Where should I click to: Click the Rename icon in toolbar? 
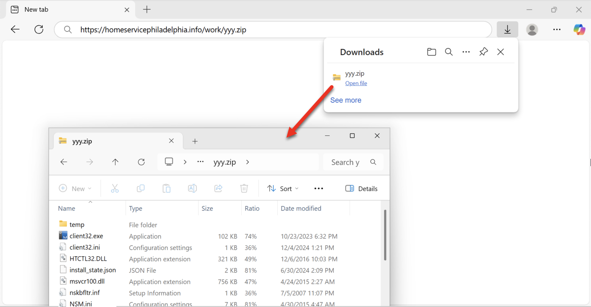(192, 188)
